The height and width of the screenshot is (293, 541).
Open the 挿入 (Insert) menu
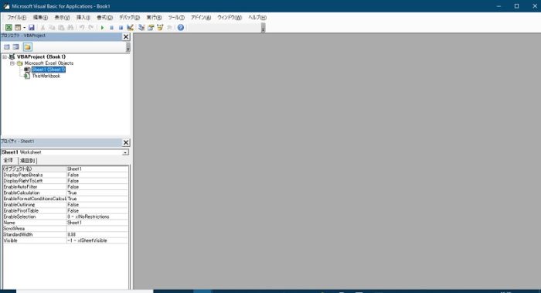coord(83,17)
